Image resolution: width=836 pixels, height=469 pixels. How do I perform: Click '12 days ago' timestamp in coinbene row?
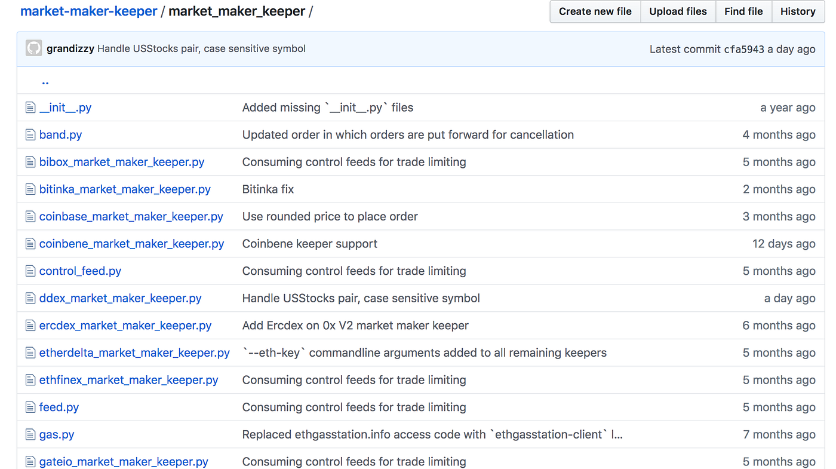pyautogui.click(x=783, y=244)
